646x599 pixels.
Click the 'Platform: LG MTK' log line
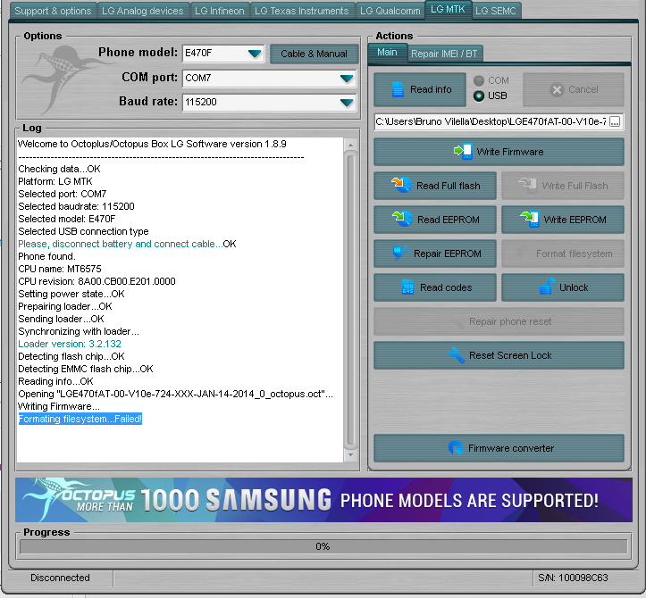[x=55, y=181]
